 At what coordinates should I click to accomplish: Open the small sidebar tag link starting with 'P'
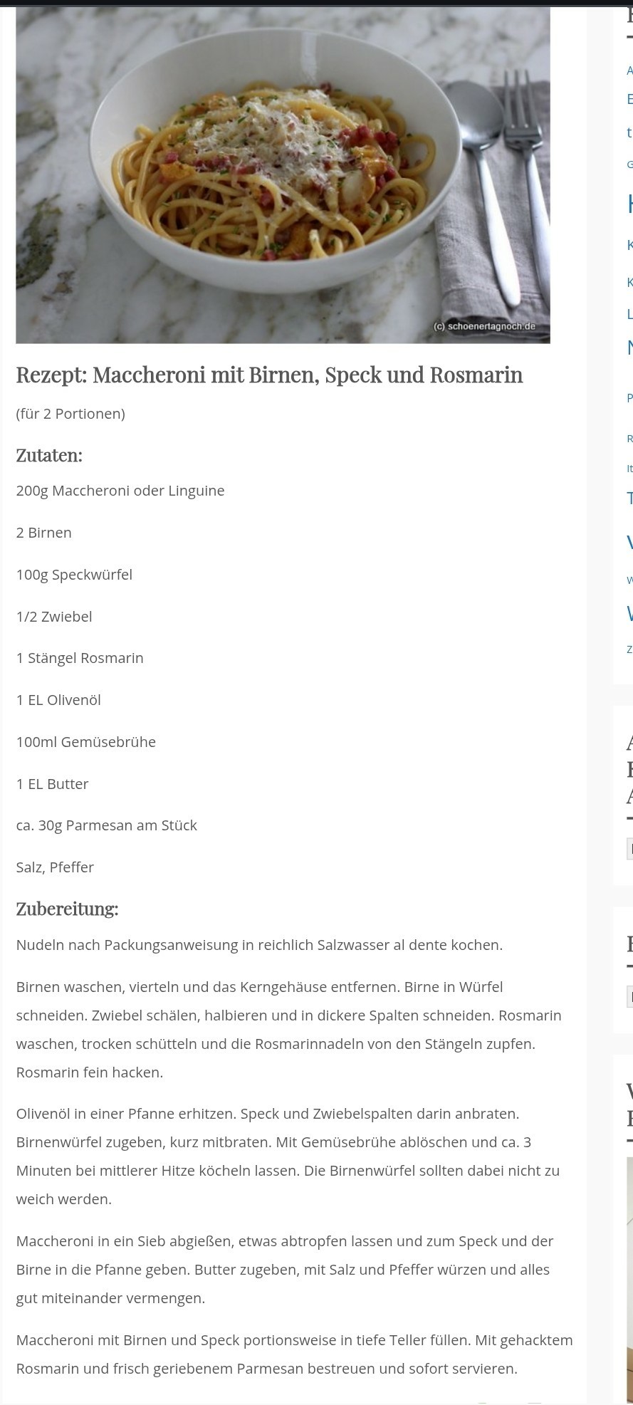pyautogui.click(x=629, y=398)
